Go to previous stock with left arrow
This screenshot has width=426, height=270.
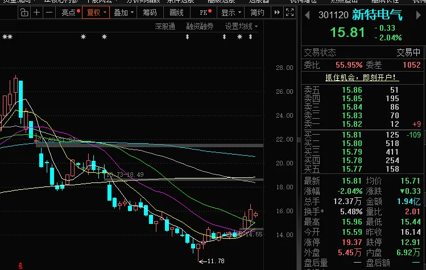pyautogui.click(x=307, y=15)
